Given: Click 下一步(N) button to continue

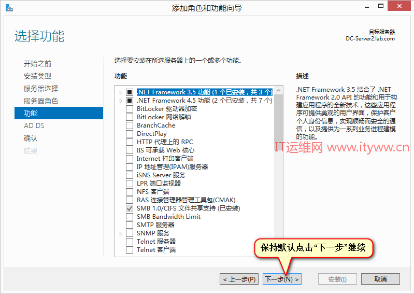Looking at the screenshot, I should coord(282,279).
